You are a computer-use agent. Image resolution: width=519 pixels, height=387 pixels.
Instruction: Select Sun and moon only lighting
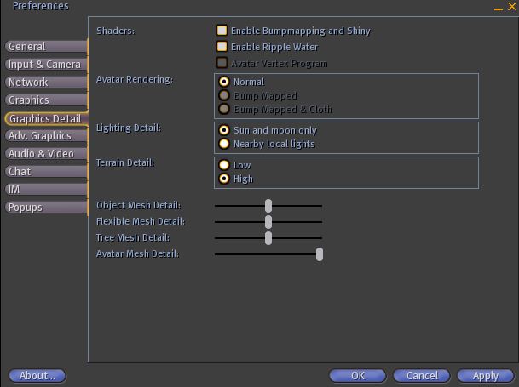coord(224,131)
